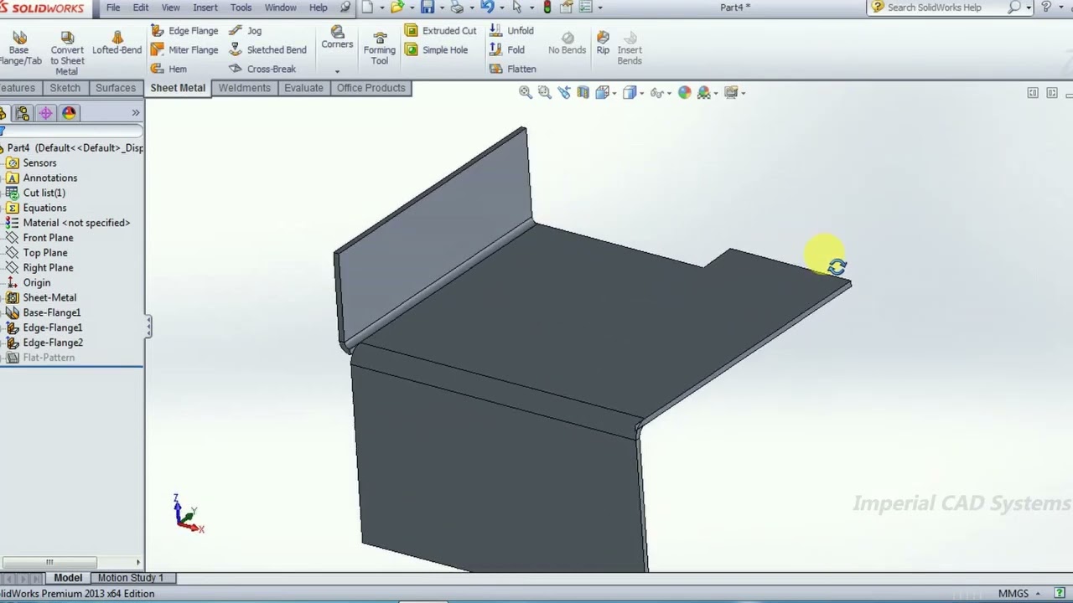Click the Zoom to Fit icon
The width and height of the screenshot is (1073, 603).
[526, 92]
